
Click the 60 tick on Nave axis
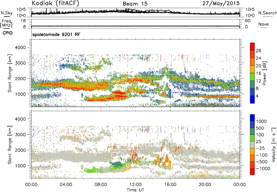click(248, 21)
